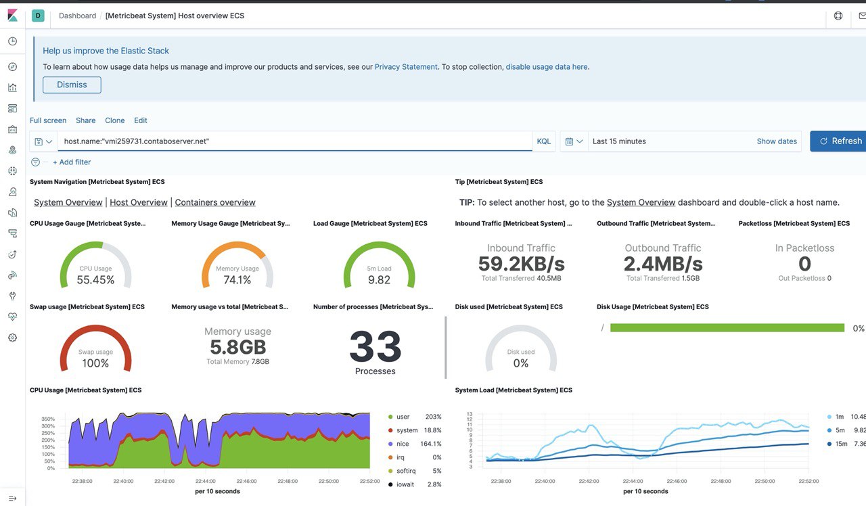Open the SIEM app icon
Image resolution: width=866 pixels, height=506 pixels.
coord(12,275)
